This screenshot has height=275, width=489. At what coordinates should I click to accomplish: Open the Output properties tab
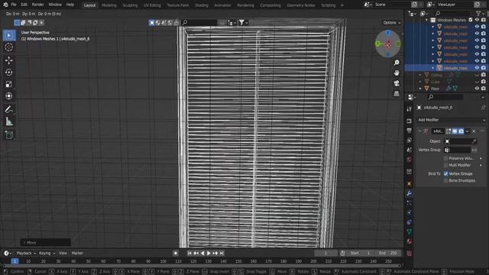[x=410, y=131]
